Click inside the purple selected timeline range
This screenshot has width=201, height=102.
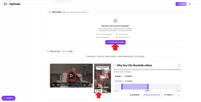click(x=135, y=86)
